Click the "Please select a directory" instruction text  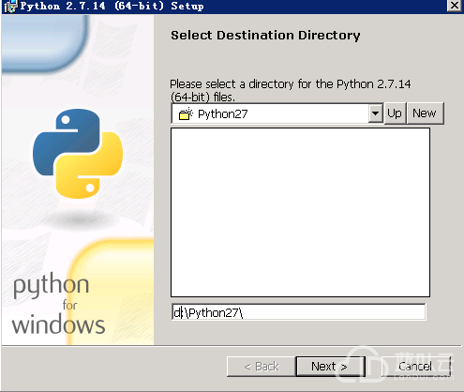(x=291, y=90)
